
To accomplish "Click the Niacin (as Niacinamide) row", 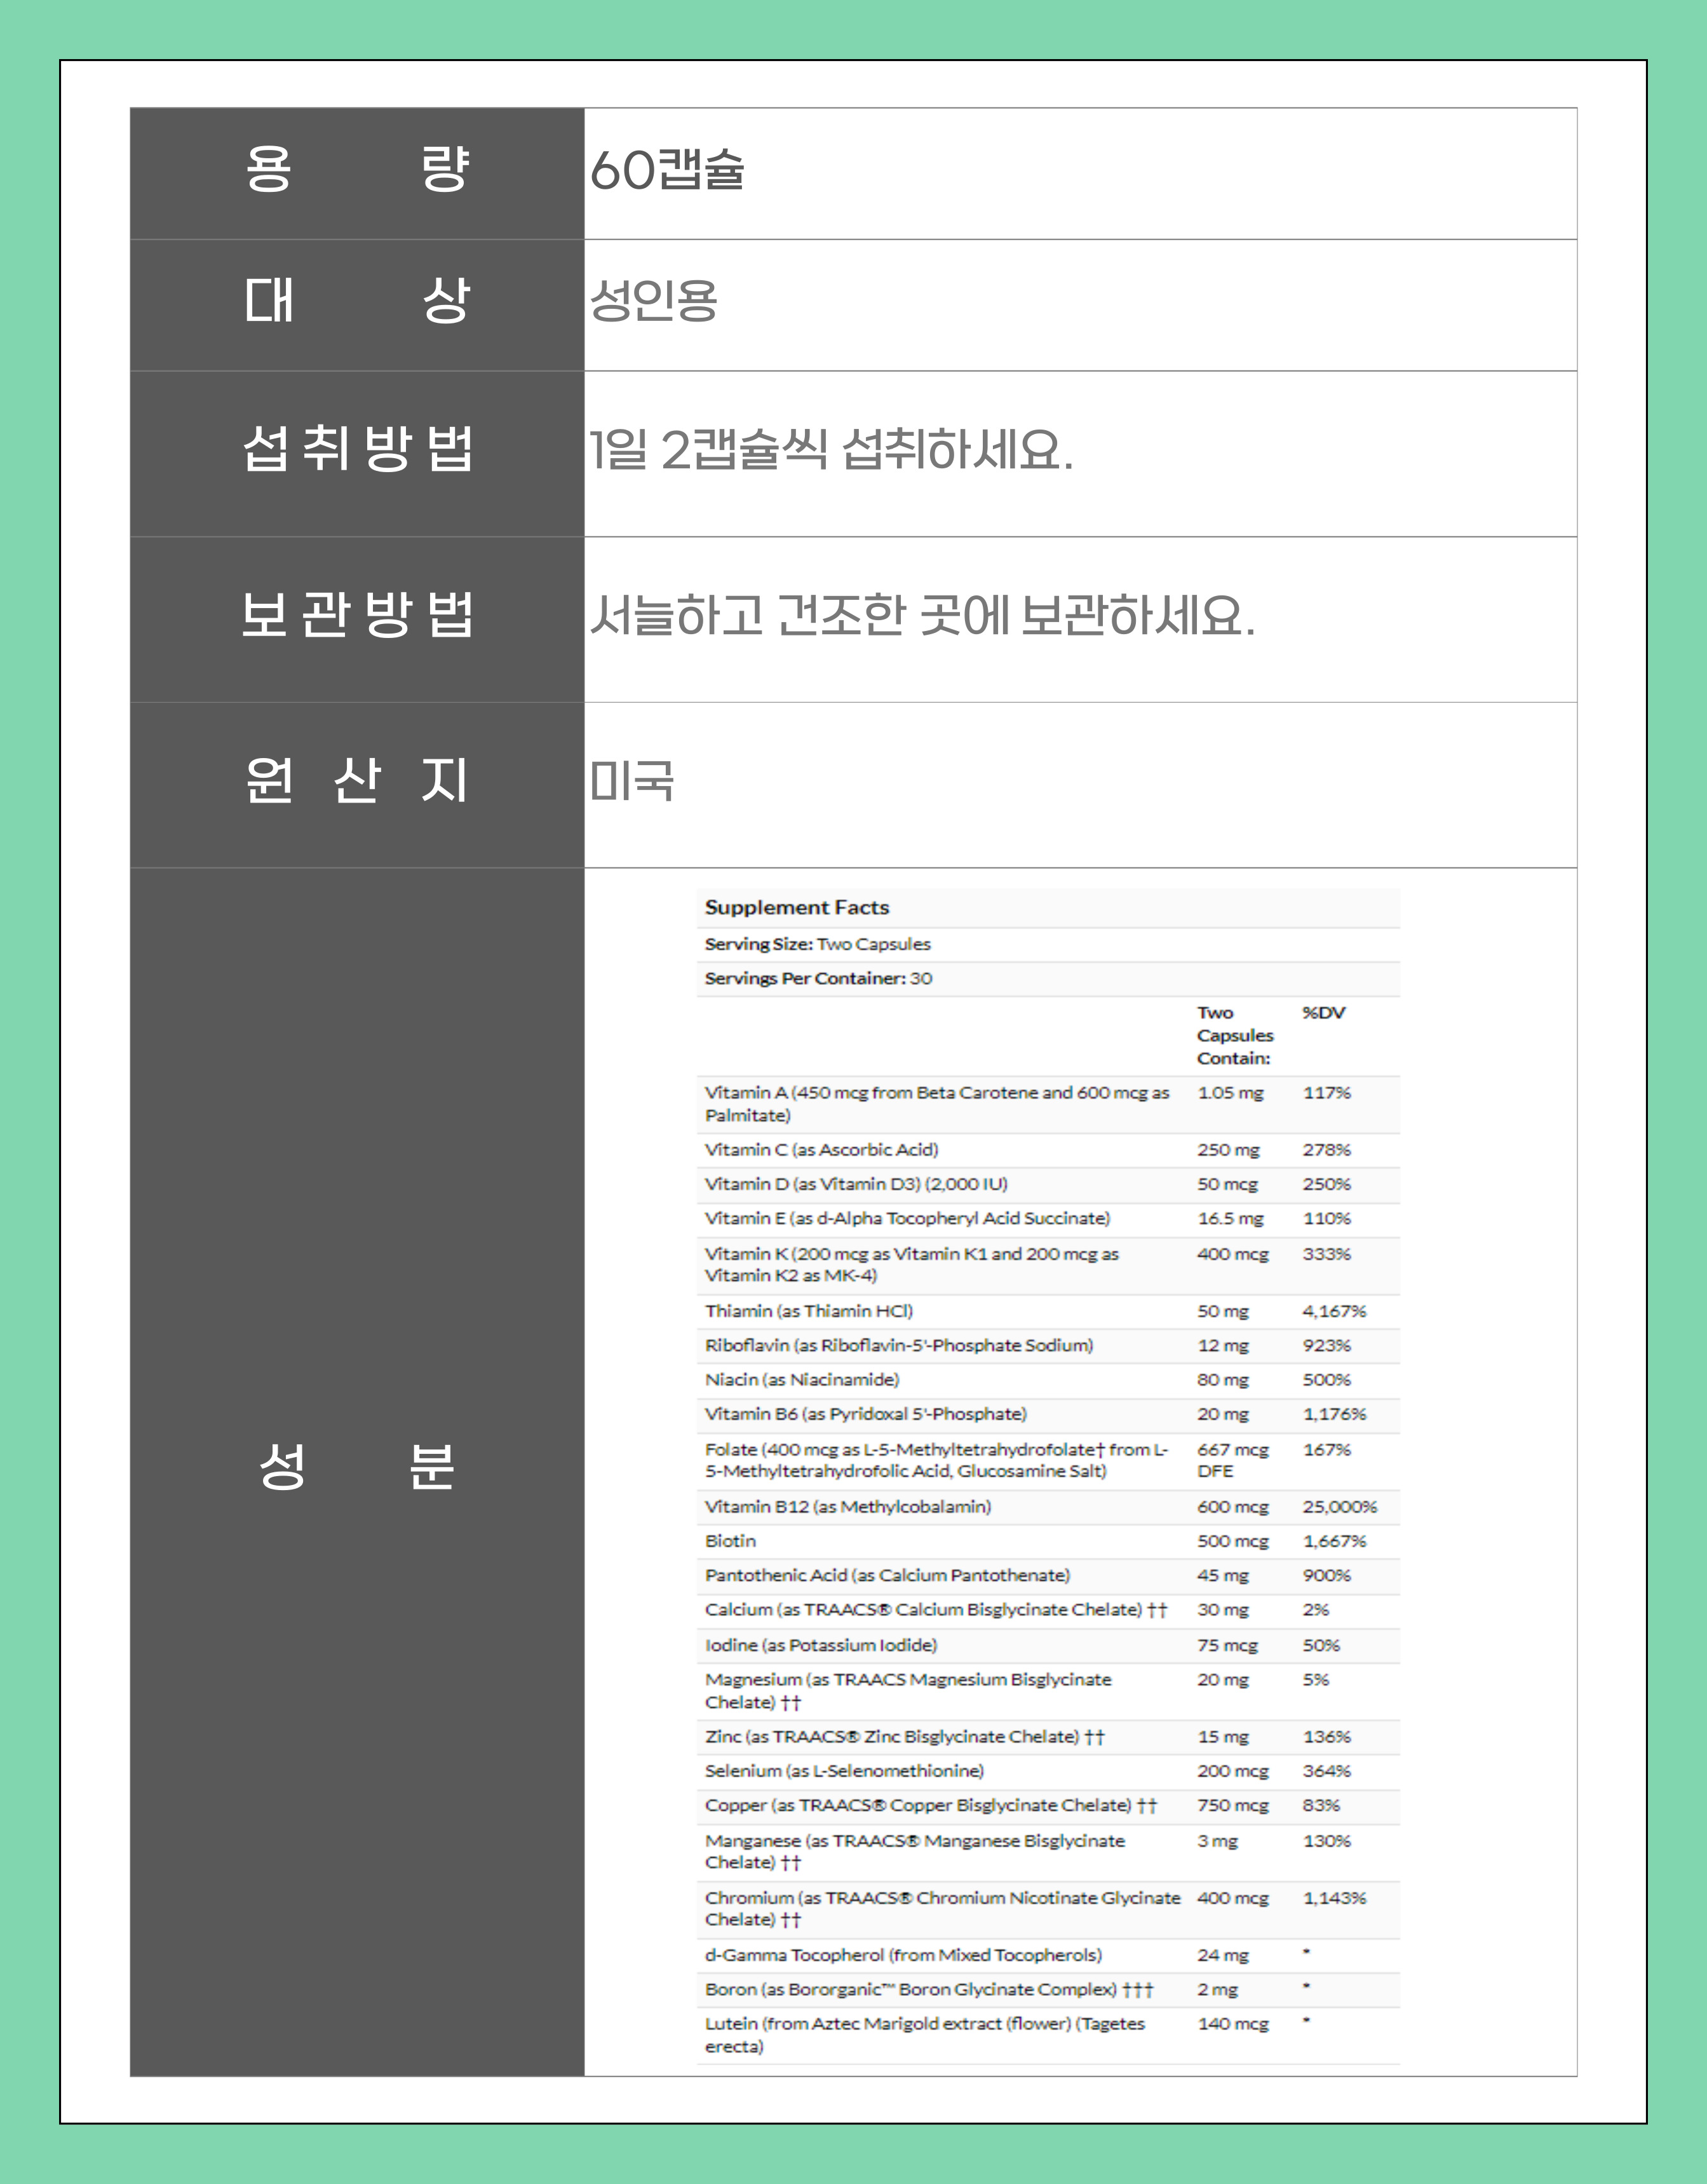I will pyautogui.click(x=1047, y=1380).
